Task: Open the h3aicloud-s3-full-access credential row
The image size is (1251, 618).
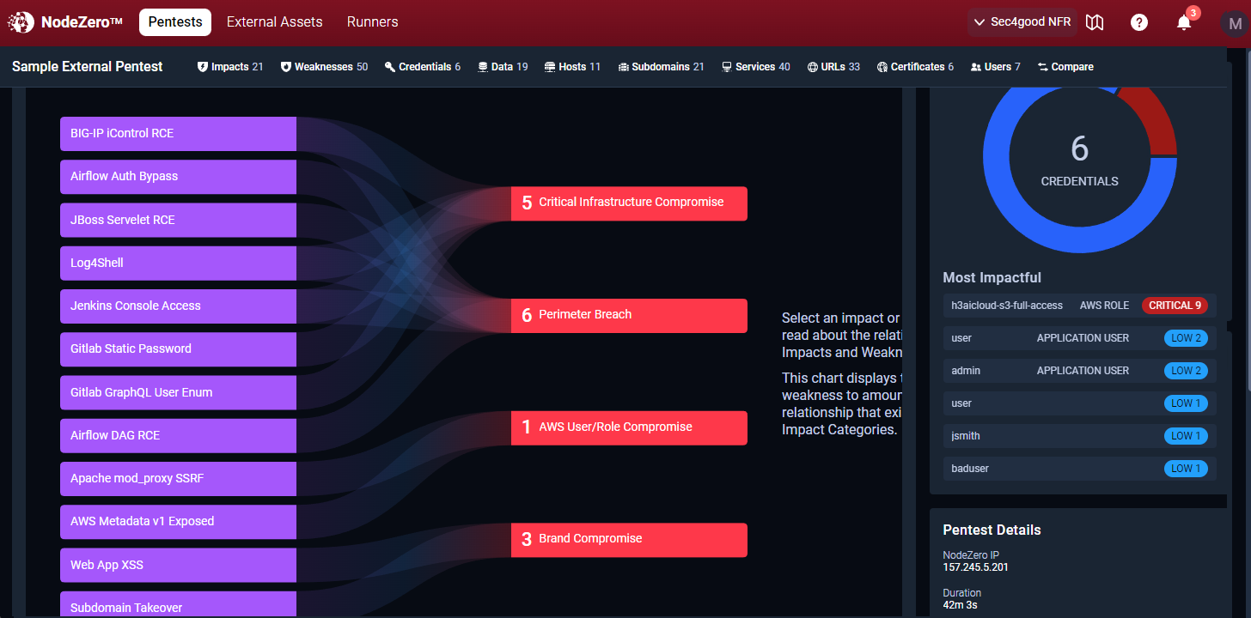Action: click(x=1079, y=306)
